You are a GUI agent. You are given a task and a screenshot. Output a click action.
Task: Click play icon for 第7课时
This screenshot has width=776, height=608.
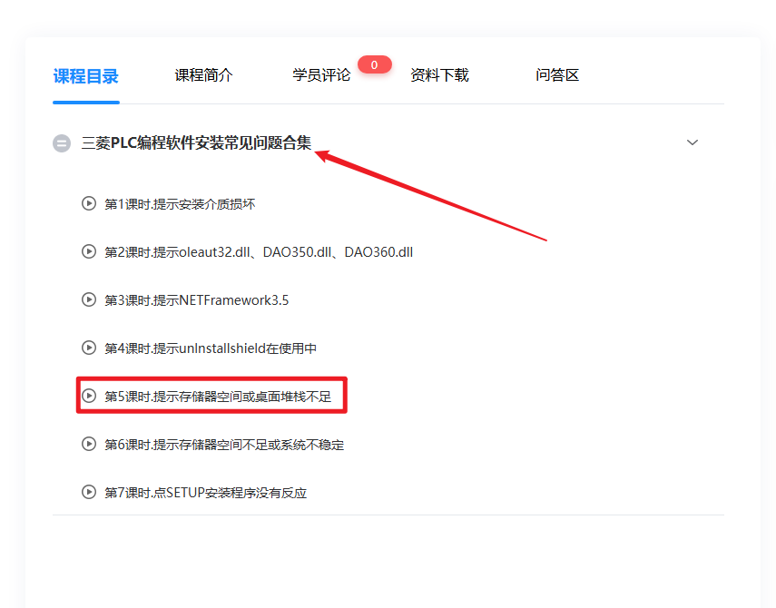point(89,492)
